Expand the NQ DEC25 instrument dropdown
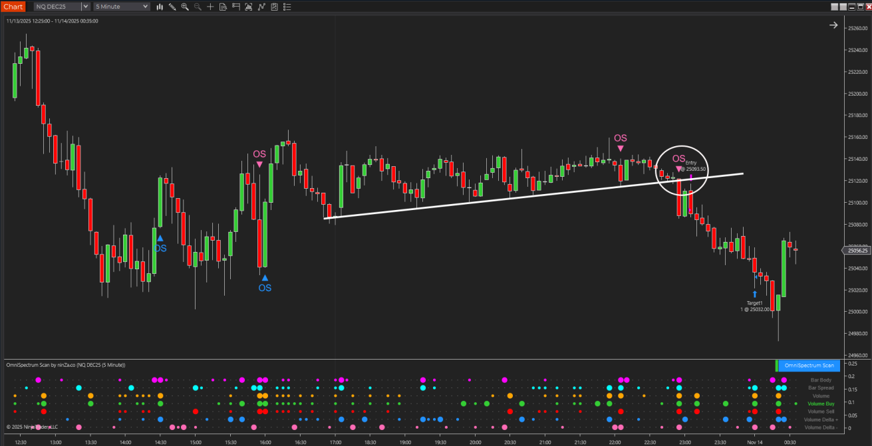The width and height of the screenshot is (872, 446). coord(85,7)
